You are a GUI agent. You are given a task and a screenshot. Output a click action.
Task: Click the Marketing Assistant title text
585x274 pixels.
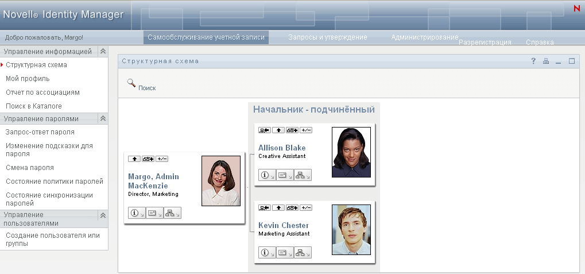284,234
